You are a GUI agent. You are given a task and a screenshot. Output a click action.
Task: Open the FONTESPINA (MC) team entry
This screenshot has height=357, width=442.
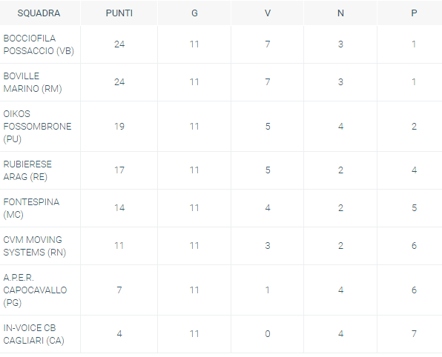pos(31,208)
